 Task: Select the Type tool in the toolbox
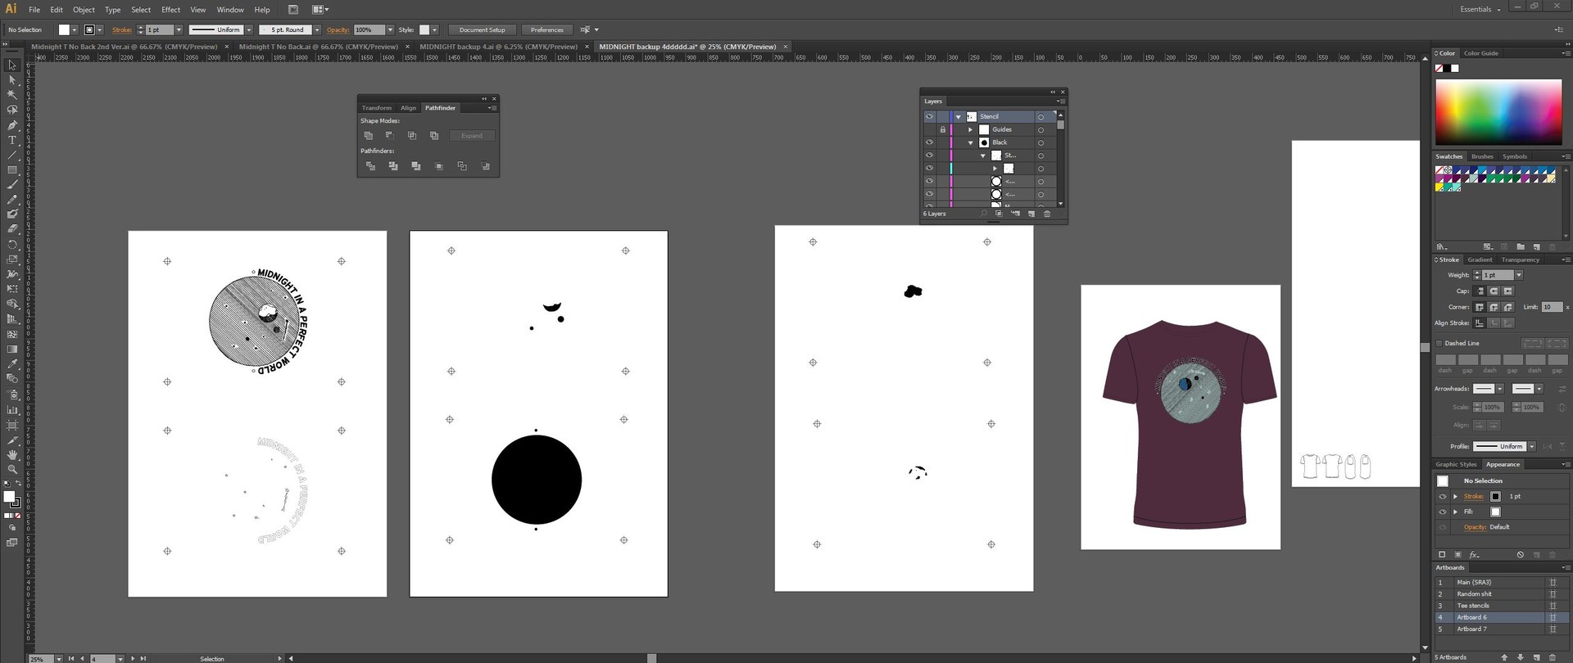[x=12, y=140]
